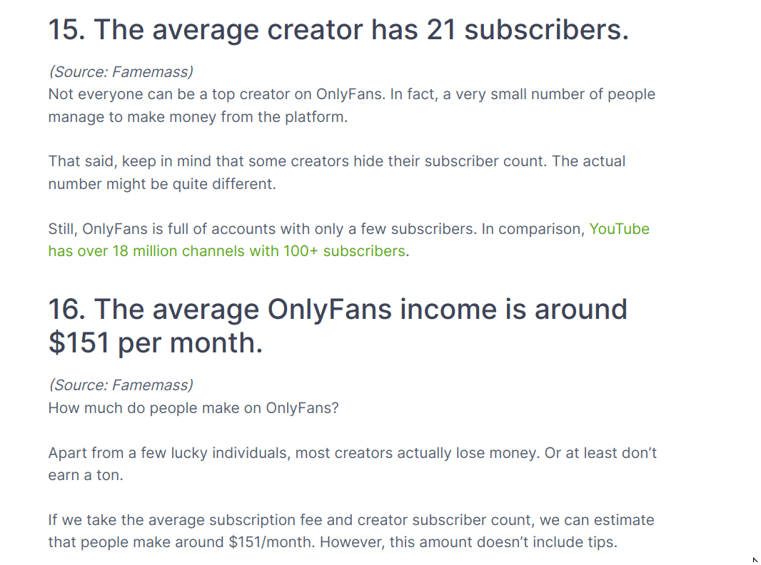Click the "100+ subscribers" green link text
The height and width of the screenshot is (565, 761).
344,251
